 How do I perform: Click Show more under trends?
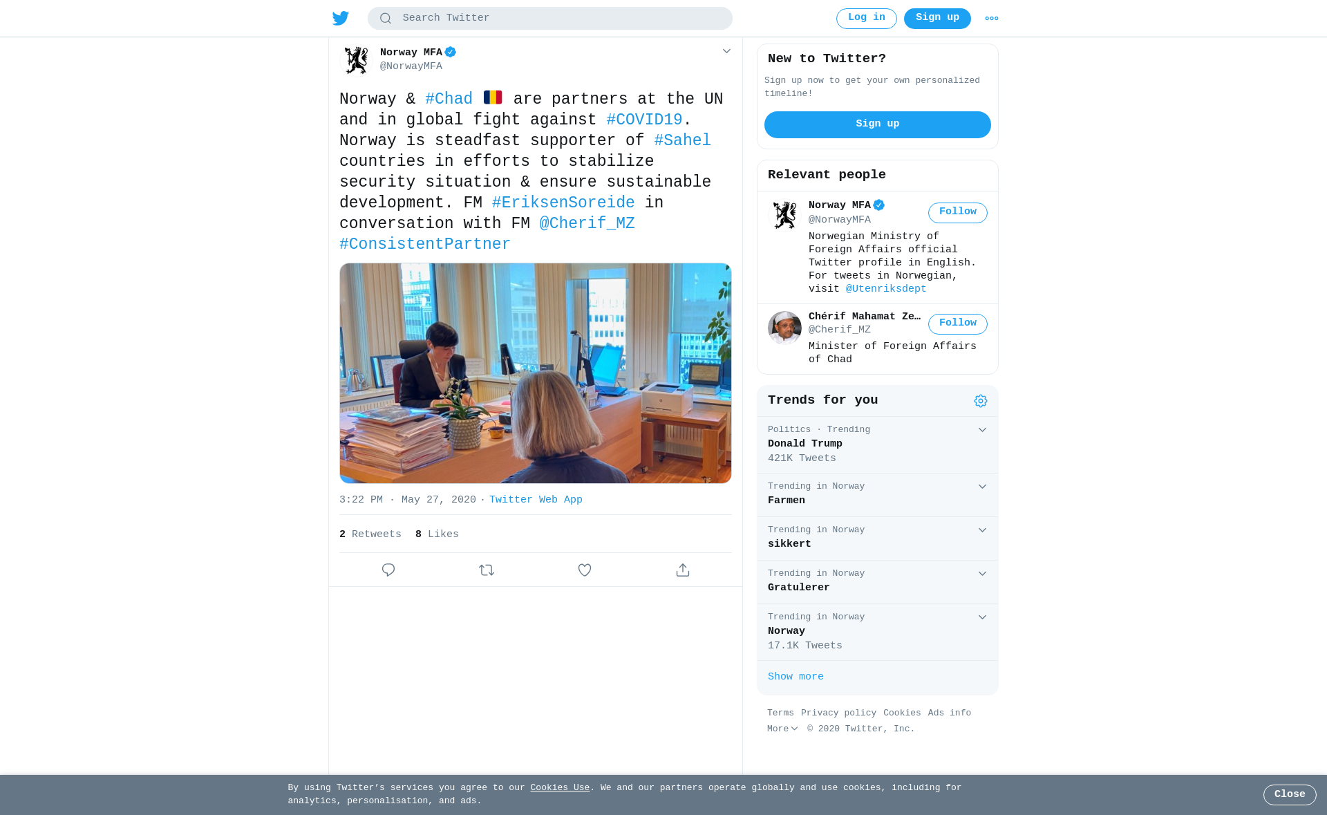[796, 677]
